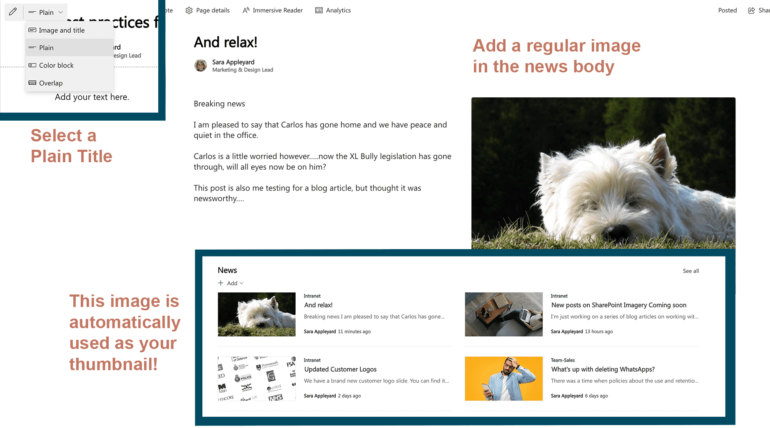Image resolution: width=770 pixels, height=428 pixels.
Task: Click the Color block layout icon
Action: point(32,65)
